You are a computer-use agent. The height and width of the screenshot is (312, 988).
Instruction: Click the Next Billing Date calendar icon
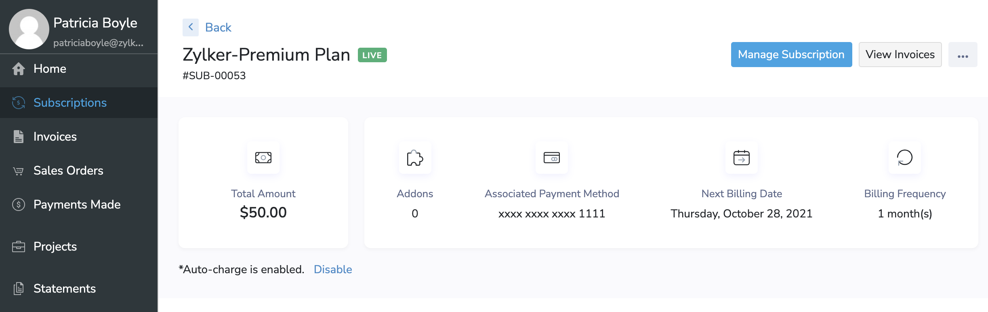pyautogui.click(x=742, y=158)
